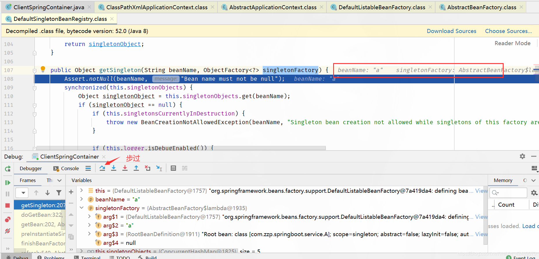This screenshot has height=259, width=539.
Task: Expand the arg$1 field node
Action: pos(89,216)
